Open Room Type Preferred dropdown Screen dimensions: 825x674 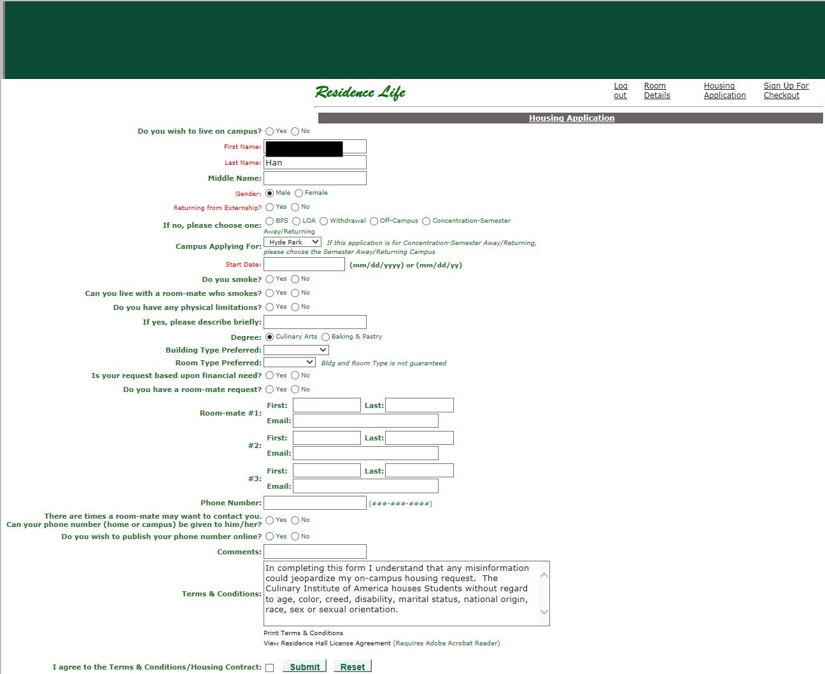[290, 362]
